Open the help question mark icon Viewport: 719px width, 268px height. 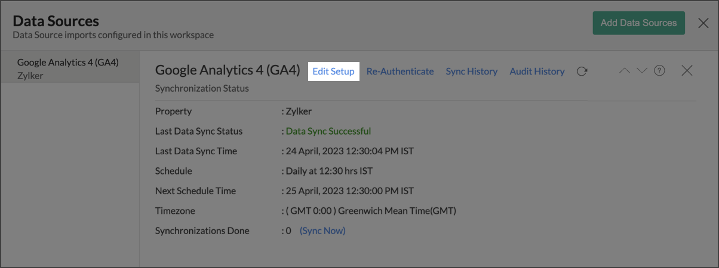[659, 71]
